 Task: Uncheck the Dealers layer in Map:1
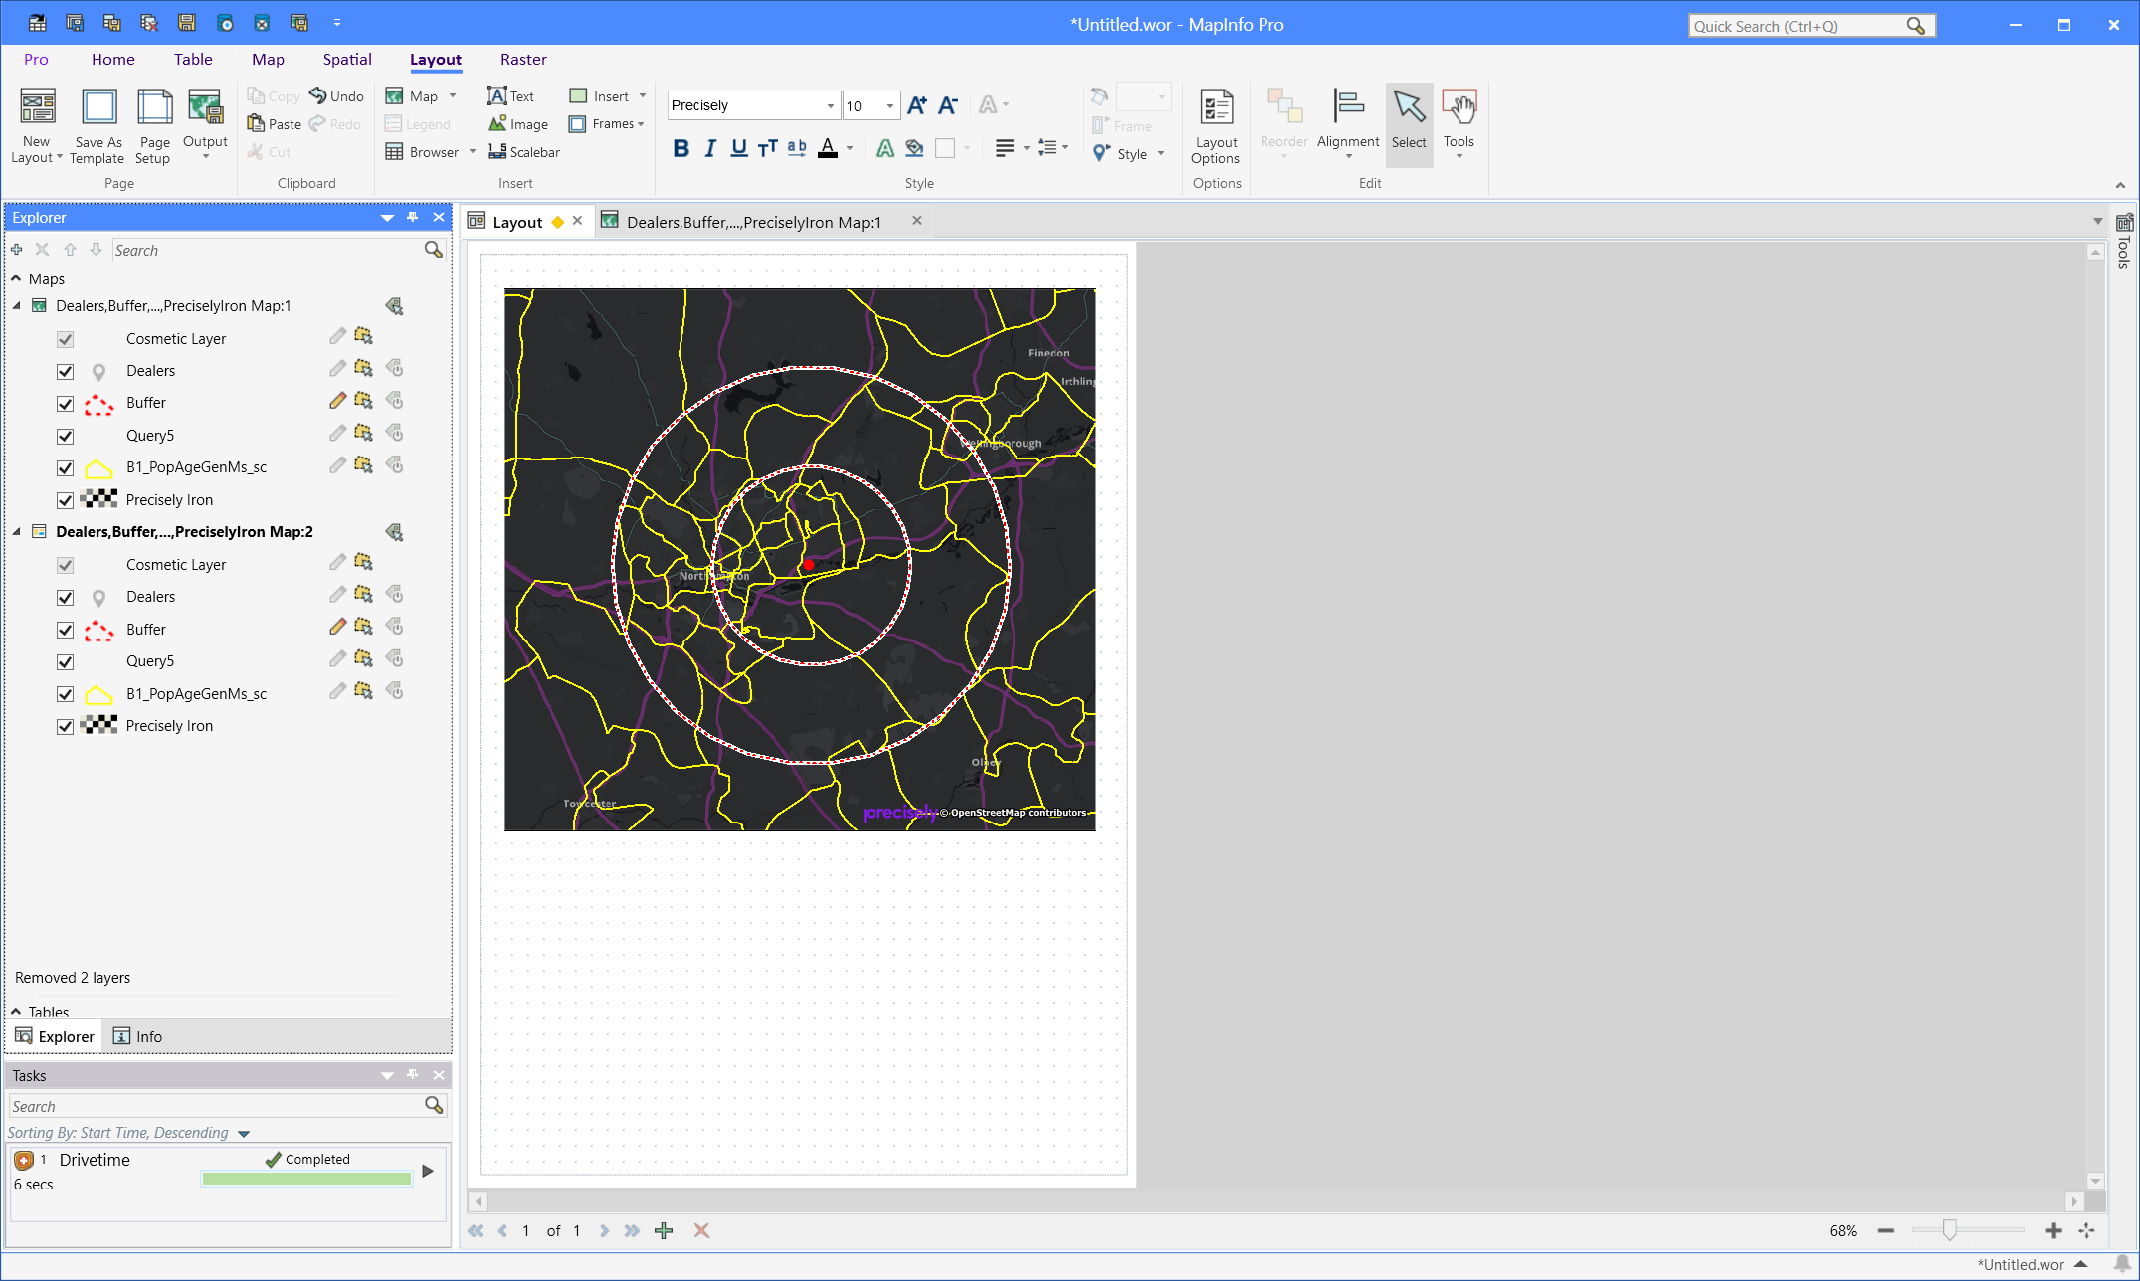66,371
